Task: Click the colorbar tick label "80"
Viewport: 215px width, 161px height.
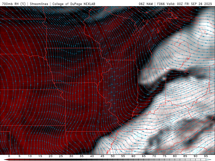Action: [x=175, y=156]
